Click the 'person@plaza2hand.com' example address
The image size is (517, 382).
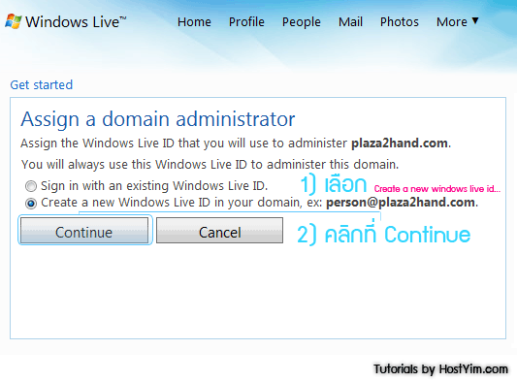pos(401,203)
